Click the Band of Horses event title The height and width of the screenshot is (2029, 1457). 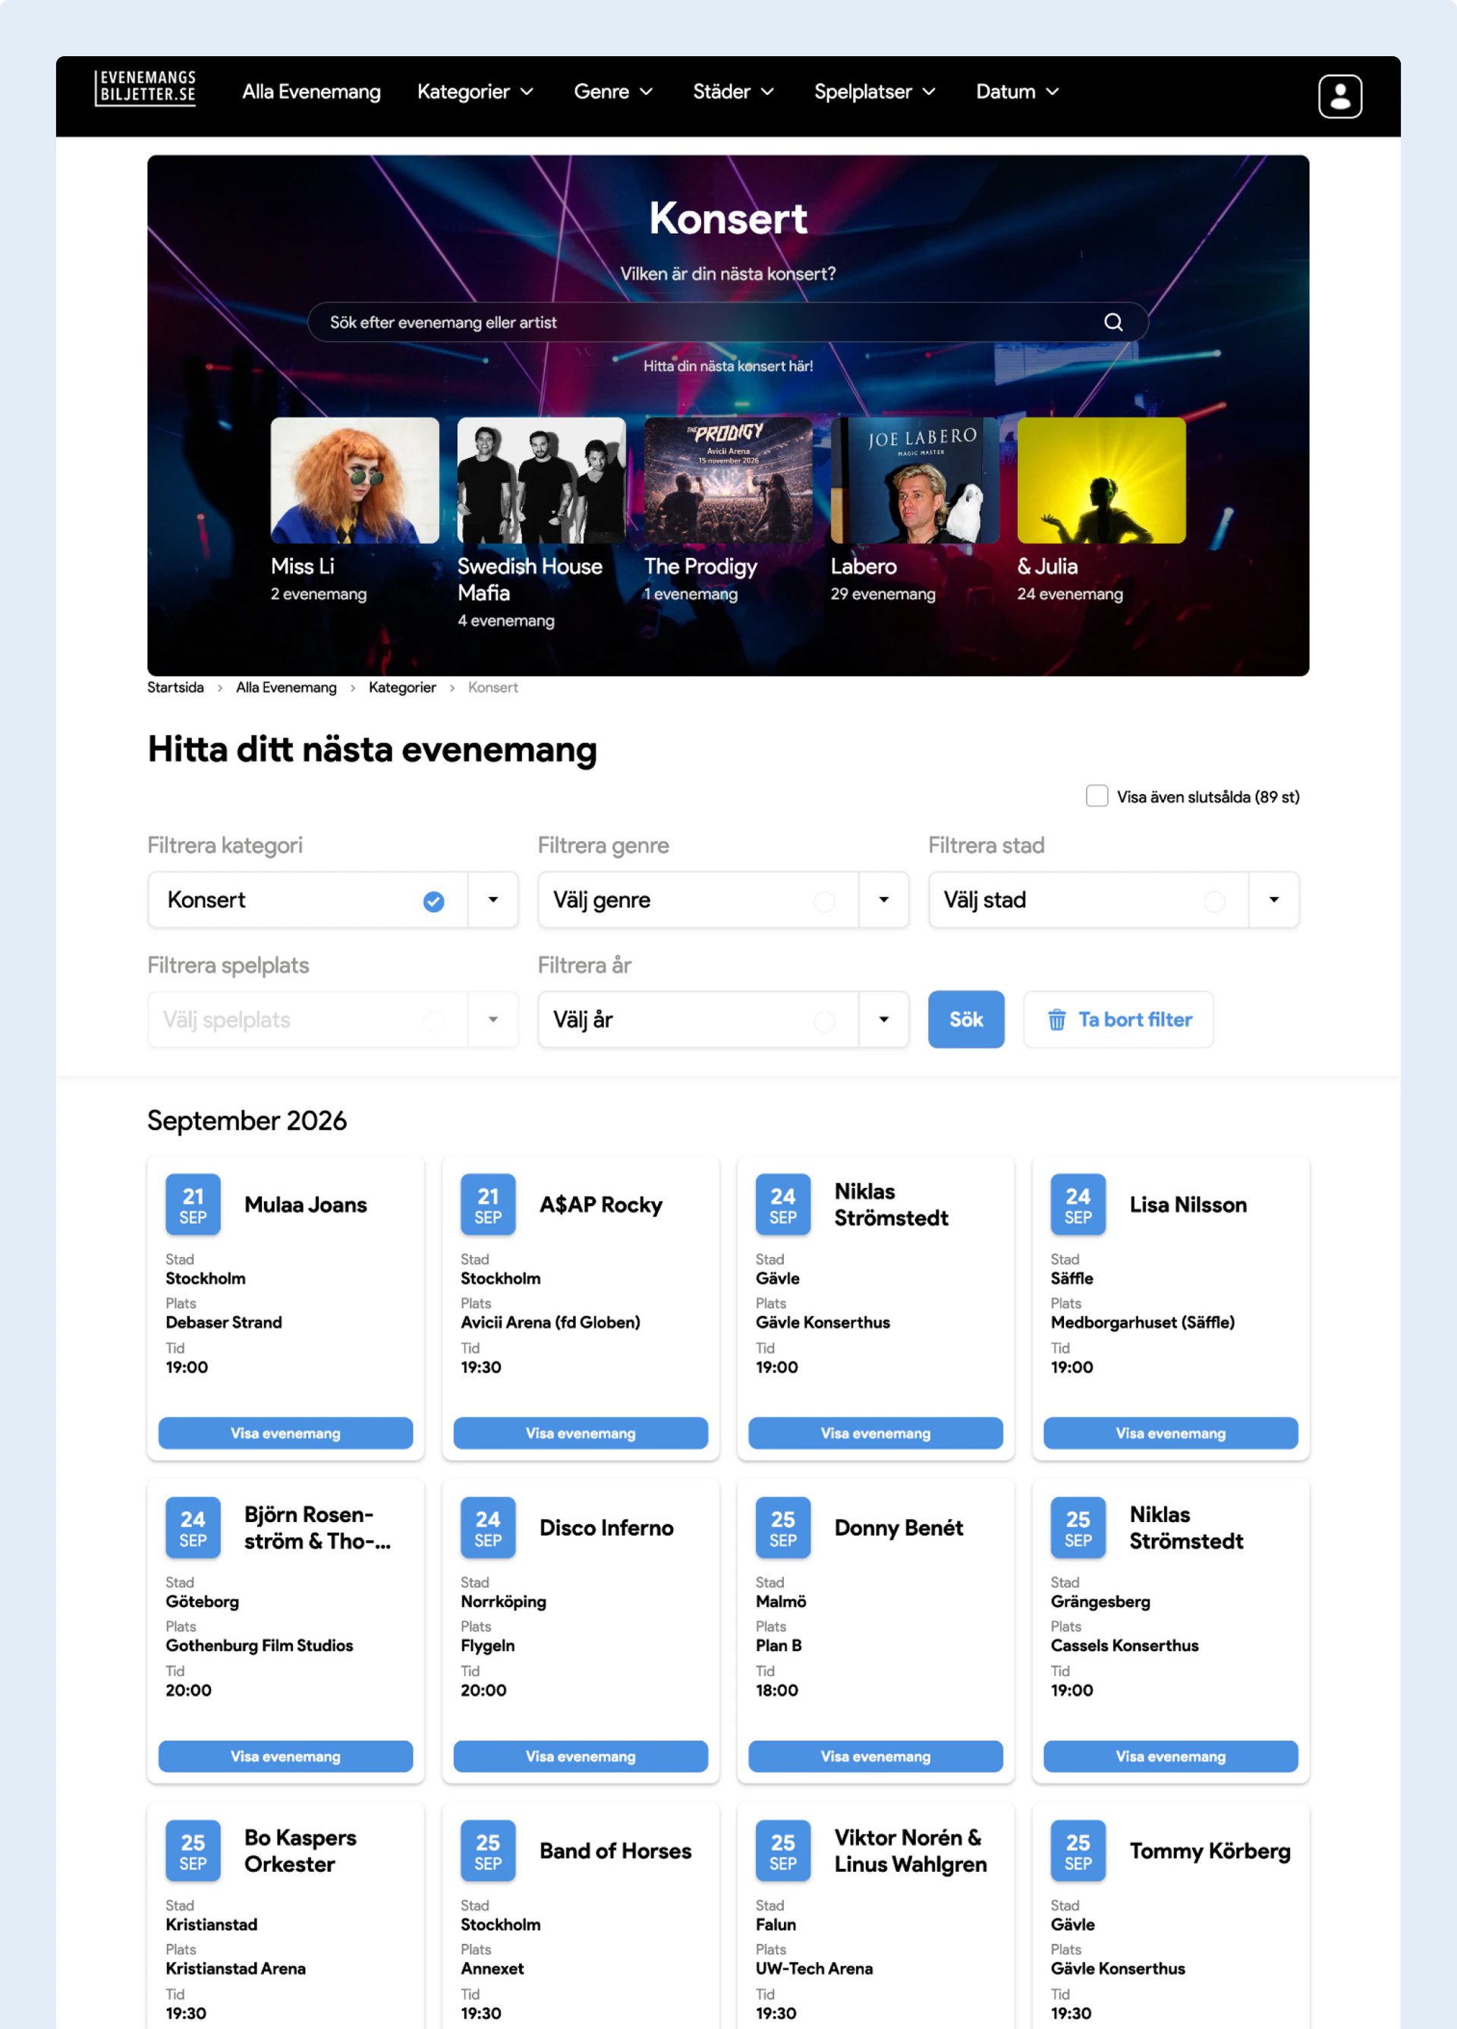click(615, 1851)
